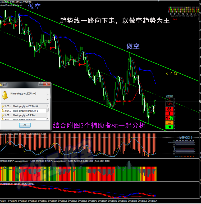Click the red '85' meter box

pyautogui.click(x=170, y=109)
